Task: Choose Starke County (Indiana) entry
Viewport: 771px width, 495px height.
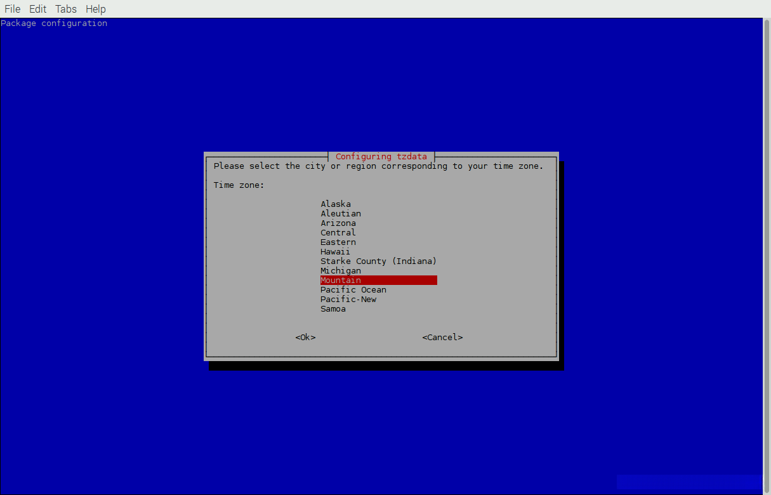Action: [379, 261]
